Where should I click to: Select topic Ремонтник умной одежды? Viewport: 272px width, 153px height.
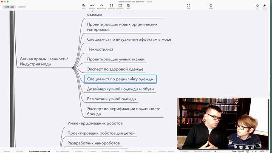point(111,99)
